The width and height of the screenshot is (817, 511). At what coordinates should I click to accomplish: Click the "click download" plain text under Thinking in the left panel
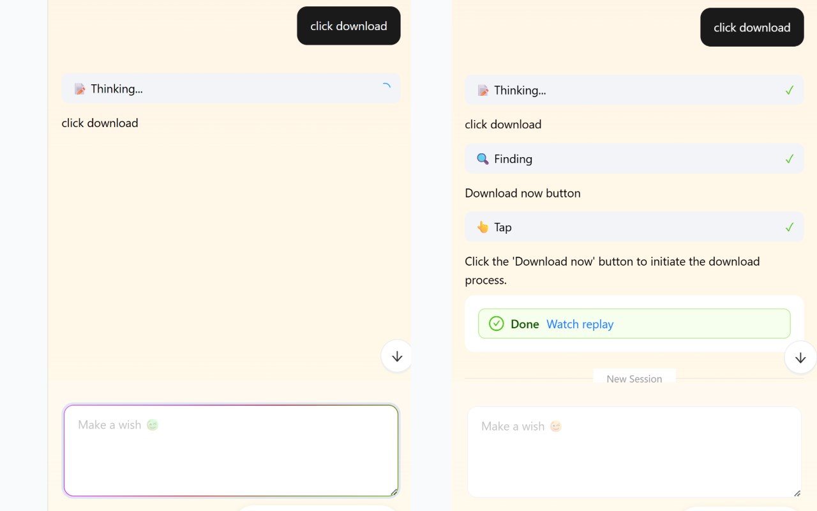coord(100,123)
